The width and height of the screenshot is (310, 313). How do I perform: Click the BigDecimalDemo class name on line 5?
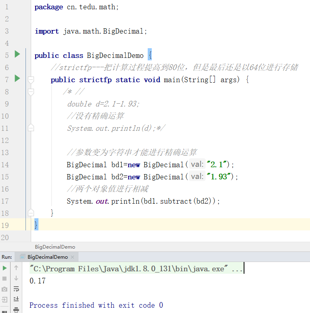tap(115, 55)
